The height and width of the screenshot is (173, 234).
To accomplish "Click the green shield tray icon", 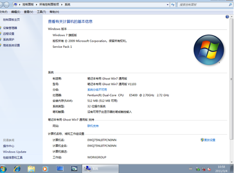I will pyautogui.click(x=198, y=169).
